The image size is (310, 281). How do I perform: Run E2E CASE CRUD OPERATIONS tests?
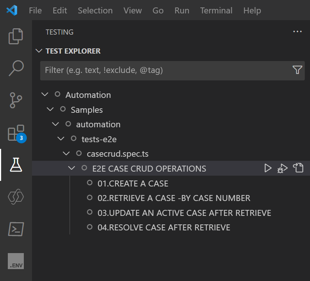[x=268, y=168]
